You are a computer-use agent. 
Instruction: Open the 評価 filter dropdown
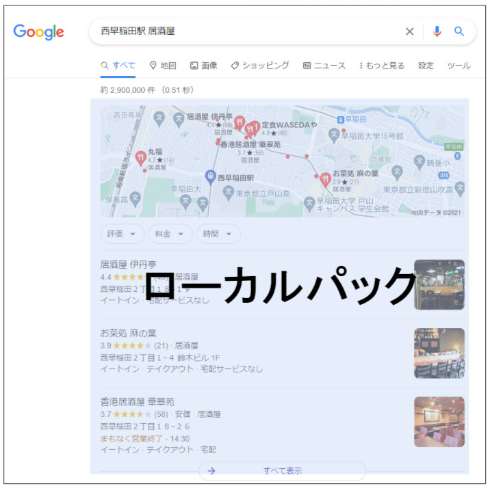click(122, 234)
